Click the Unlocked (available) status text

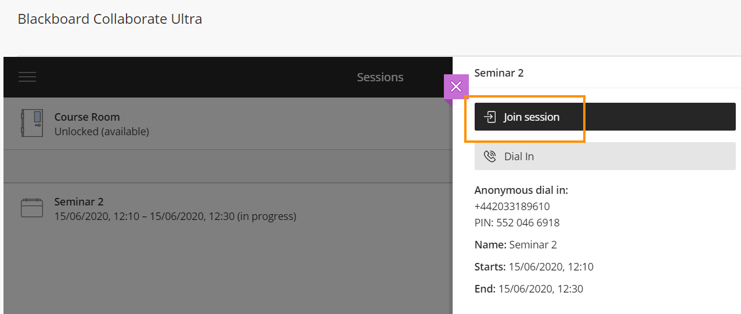tap(102, 132)
